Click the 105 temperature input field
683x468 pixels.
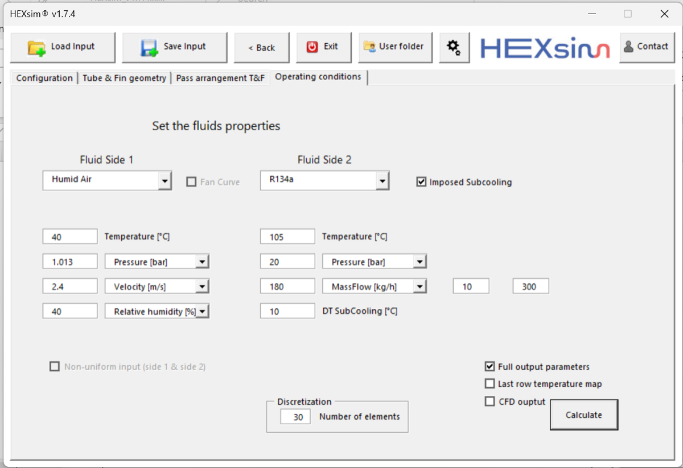pyautogui.click(x=287, y=237)
